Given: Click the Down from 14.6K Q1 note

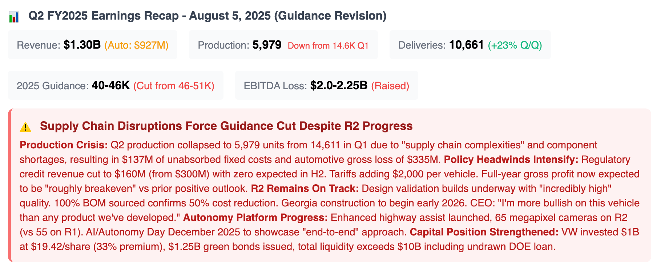Looking at the screenshot, I should tap(328, 46).
